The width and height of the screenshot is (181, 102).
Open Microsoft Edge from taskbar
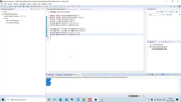coord(61,99)
